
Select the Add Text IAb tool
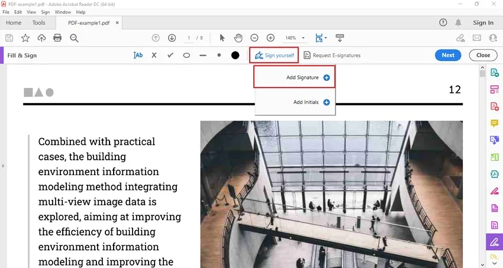[x=138, y=55]
